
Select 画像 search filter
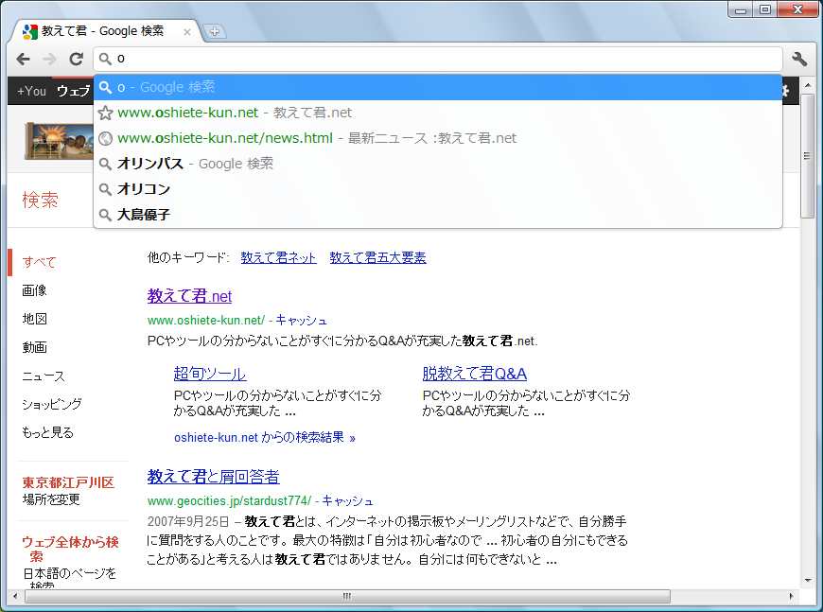[x=35, y=290]
